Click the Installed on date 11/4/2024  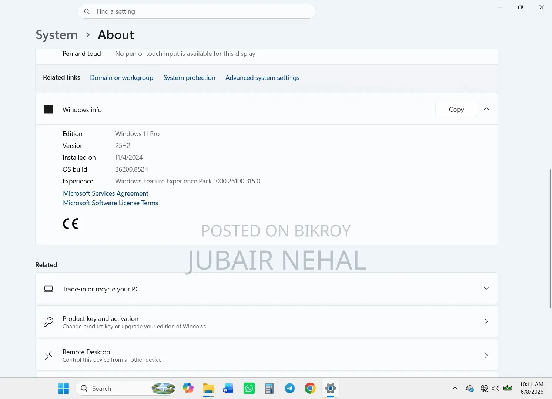[129, 158]
